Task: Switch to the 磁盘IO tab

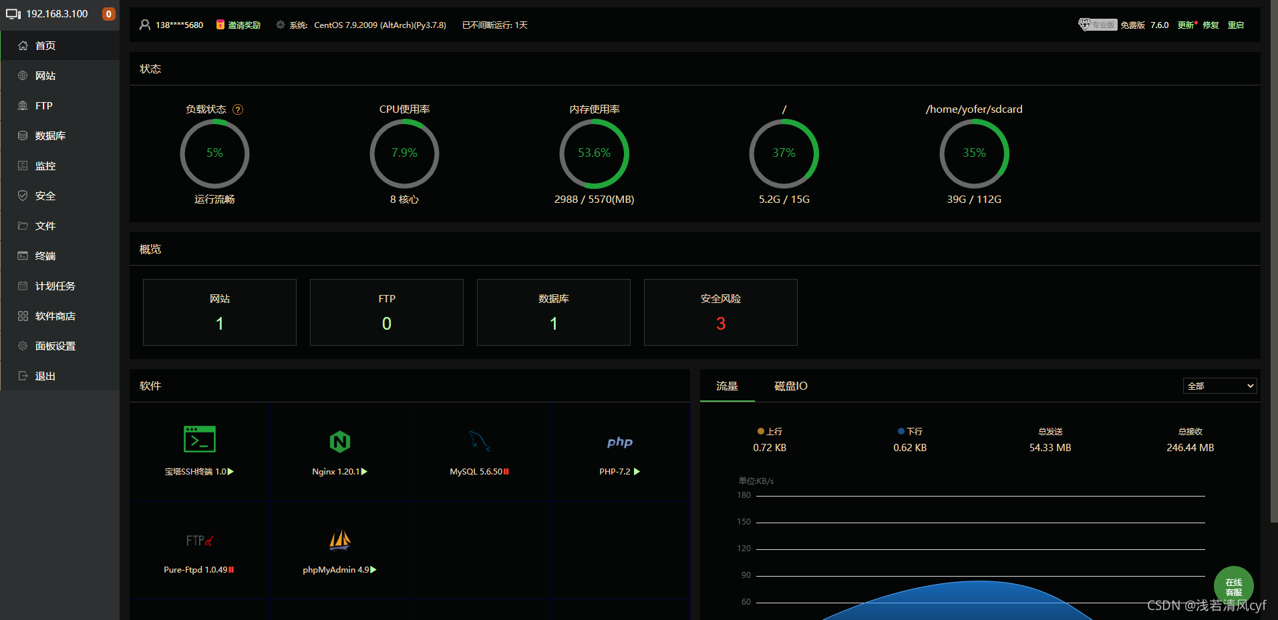Action: [x=791, y=386]
